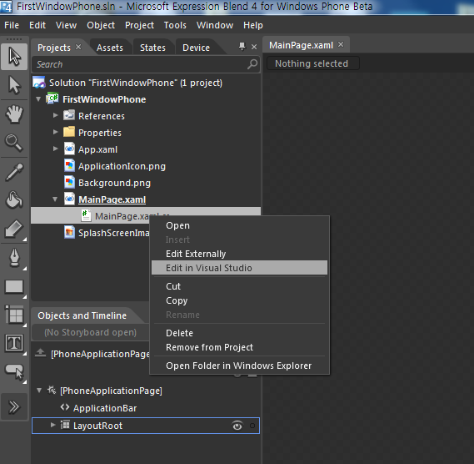Screen dimensions: 474x464
Task: Click the search magnifier icon in Projects
Action: pos(252,64)
